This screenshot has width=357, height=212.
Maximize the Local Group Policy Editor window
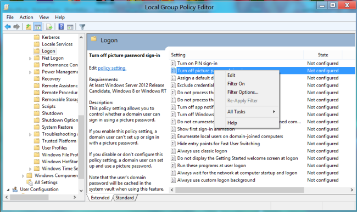click(333, 5)
